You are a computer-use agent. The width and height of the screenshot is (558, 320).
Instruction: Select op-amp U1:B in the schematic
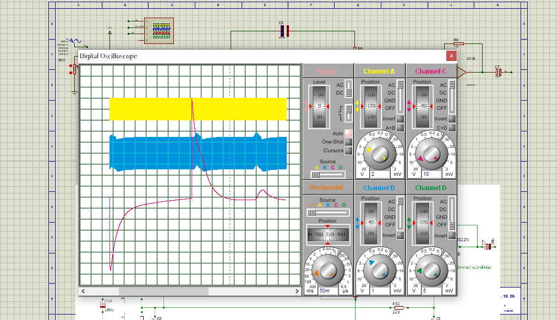pos(462,72)
